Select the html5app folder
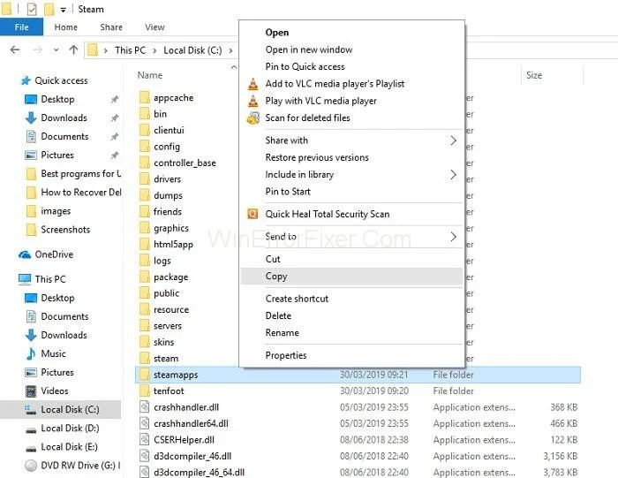 pyautogui.click(x=173, y=245)
